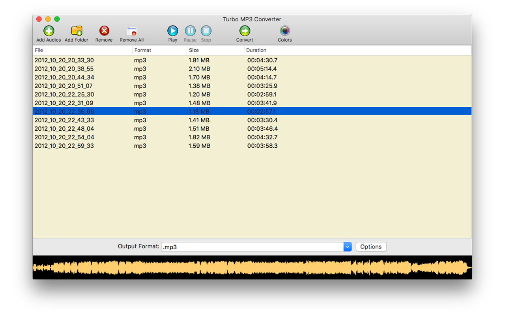
Task: Open the Colors picker icon
Action: 285,31
